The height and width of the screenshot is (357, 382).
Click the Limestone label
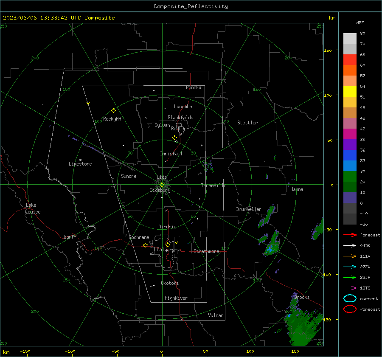(x=80, y=164)
